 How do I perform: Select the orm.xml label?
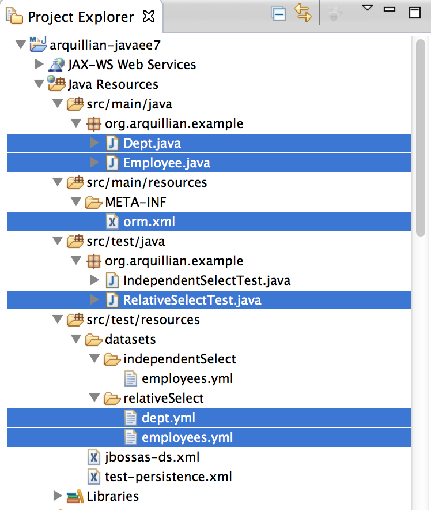point(149,222)
